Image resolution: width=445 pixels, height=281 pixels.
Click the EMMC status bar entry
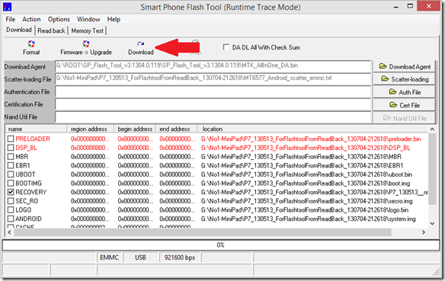click(109, 257)
